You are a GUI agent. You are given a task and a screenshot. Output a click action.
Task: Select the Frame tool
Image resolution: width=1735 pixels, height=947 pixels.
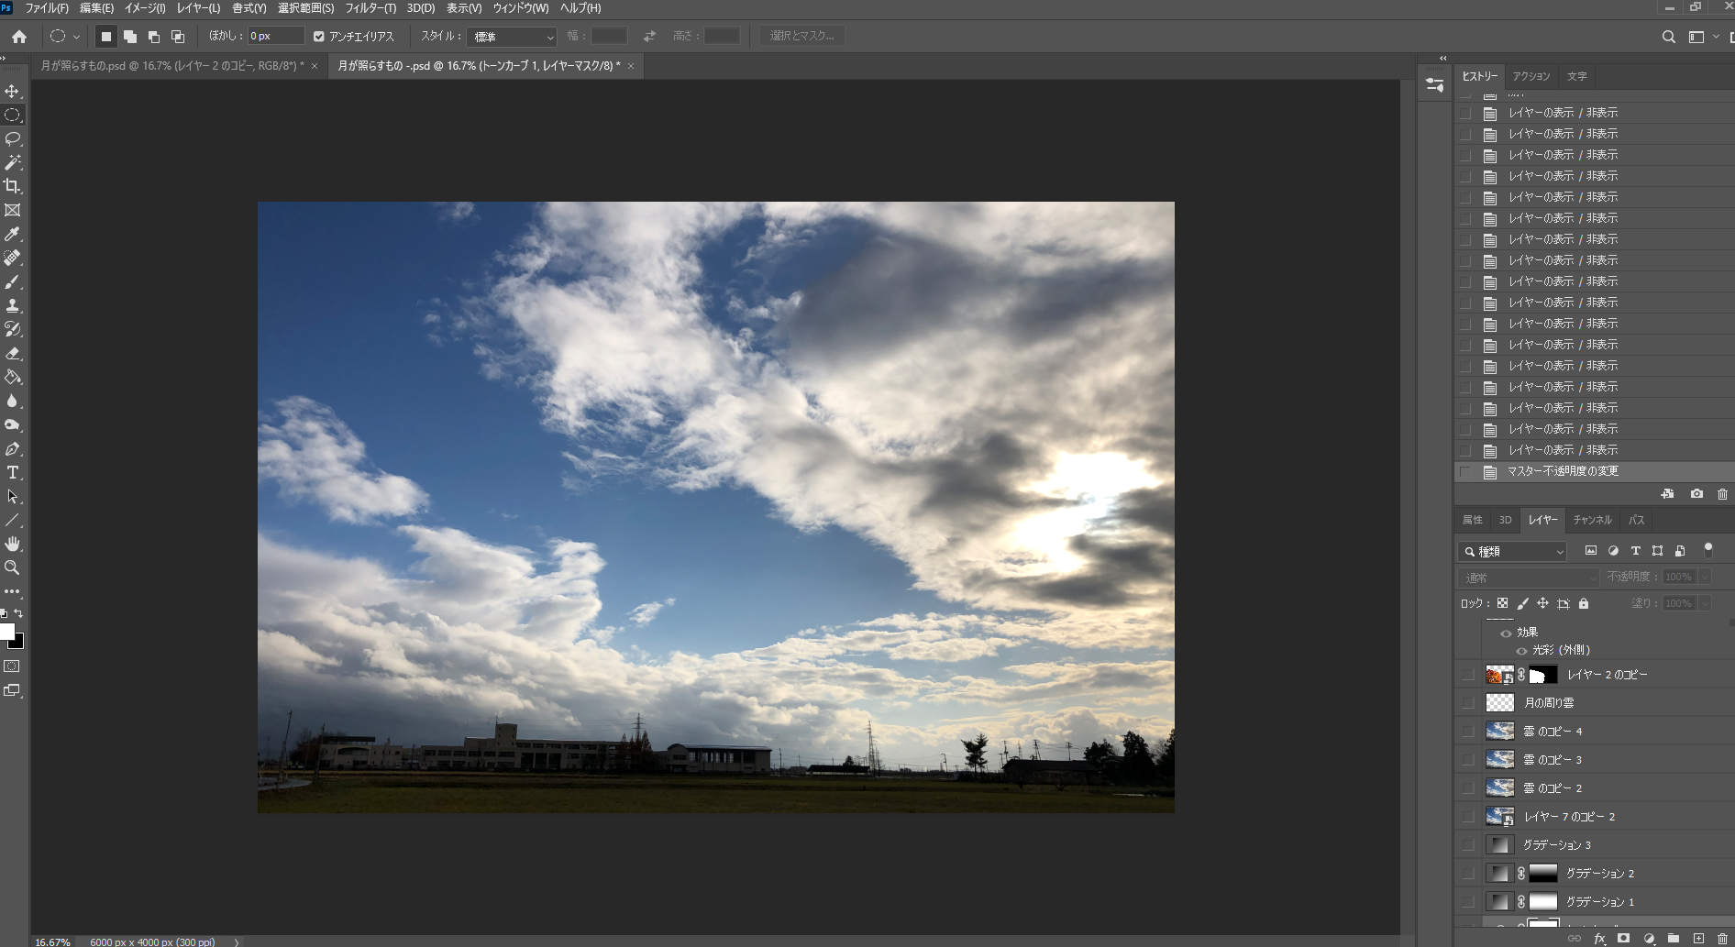(x=13, y=210)
